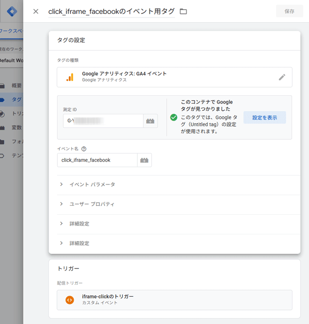This screenshot has width=309, height=324.
Task: Click the Google Tag Manager logo
Action: coord(10,10)
